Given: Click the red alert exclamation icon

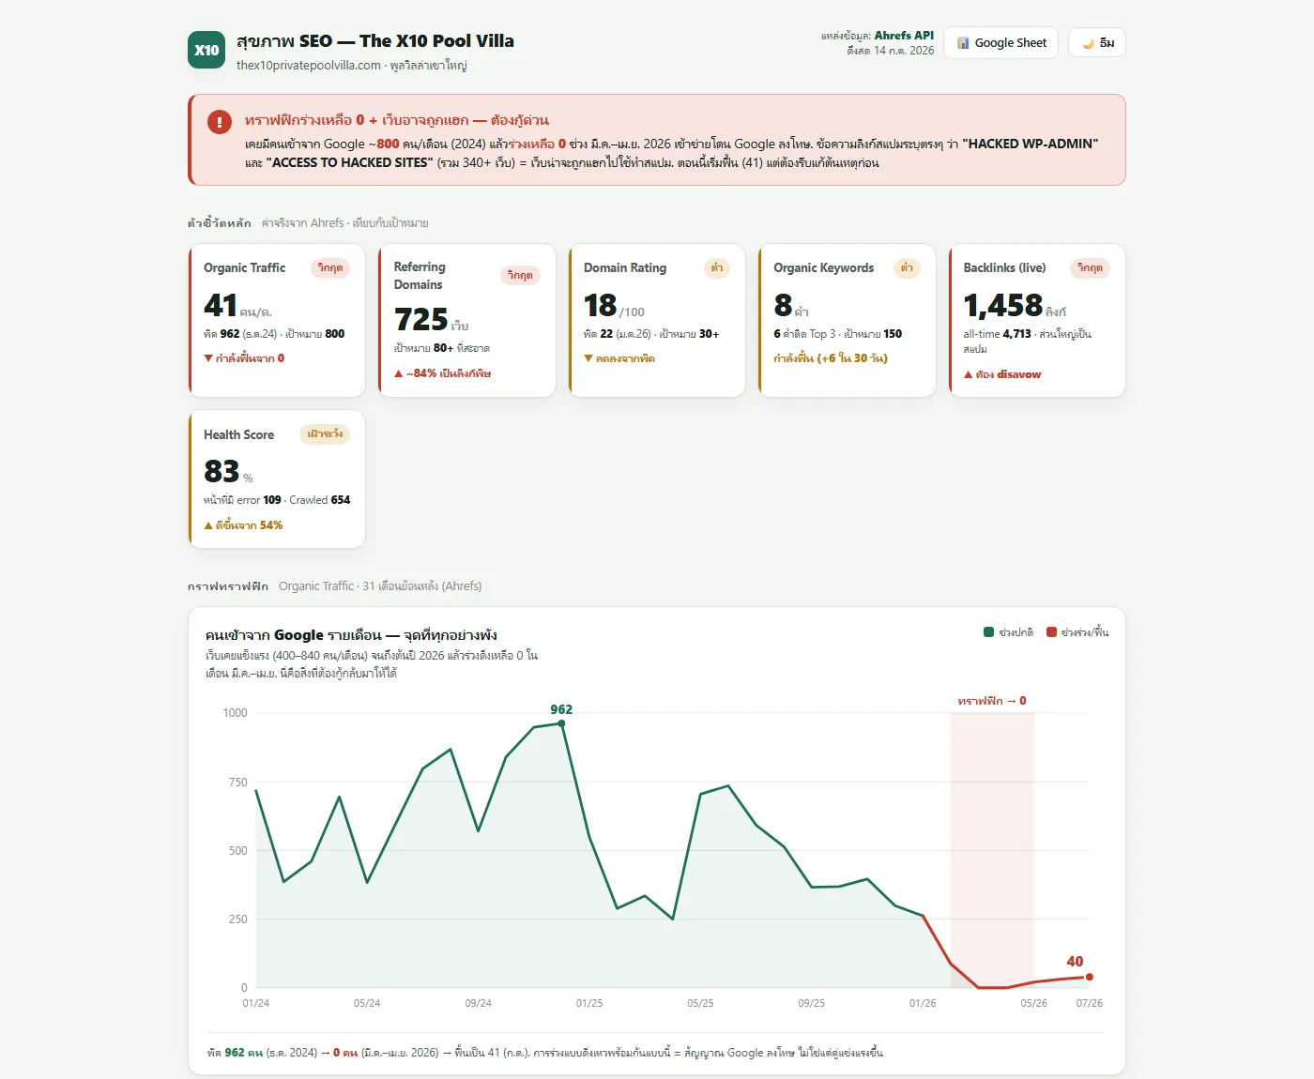Looking at the screenshot, I should pos(220,122).
